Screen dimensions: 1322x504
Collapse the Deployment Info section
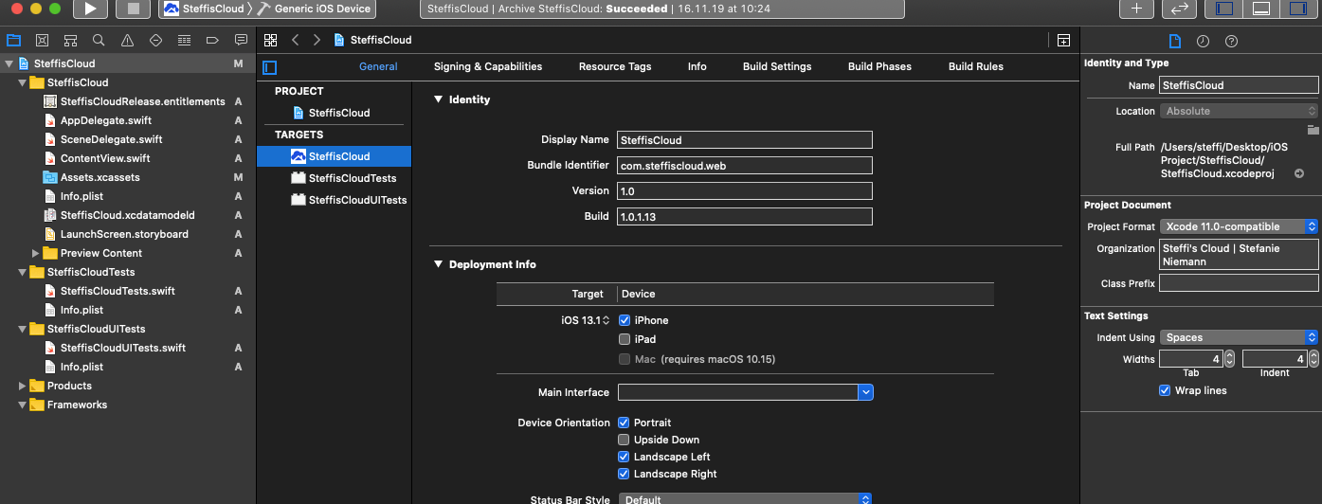438,264
